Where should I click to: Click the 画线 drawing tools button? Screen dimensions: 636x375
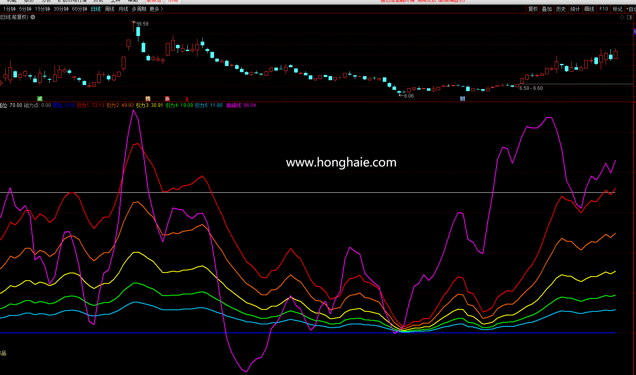[x=589, y=9]
